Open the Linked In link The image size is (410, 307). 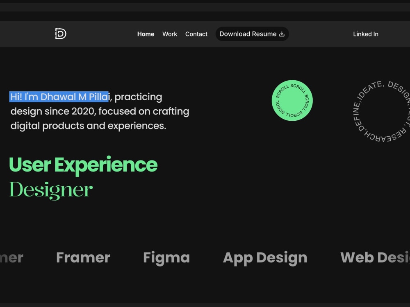tap(366, 34)
